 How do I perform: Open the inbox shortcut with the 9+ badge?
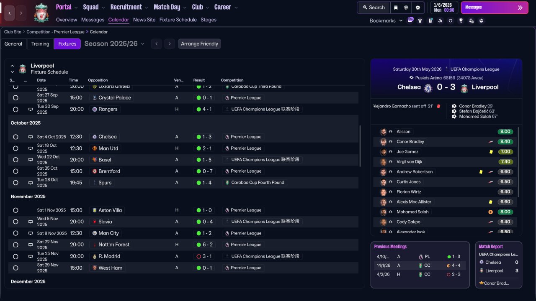(410, 20)
